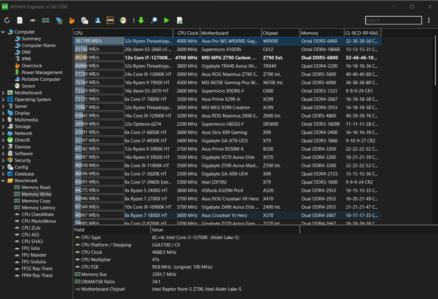The height and width of the screenshot is (299, 438).
Task: Open AIDA64 Preferences via the gear icon
Action: click(85, 20)
